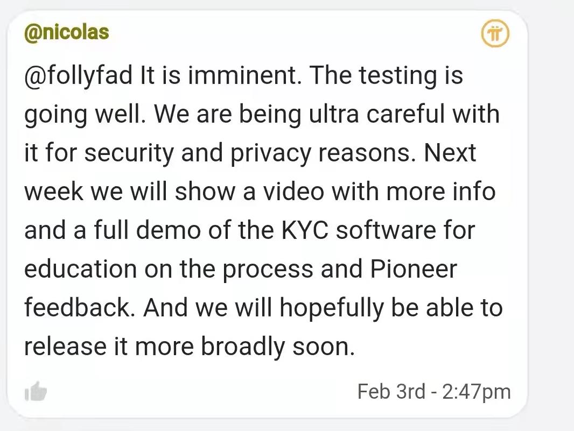Click the word Pioneer in message
This screenshot has height=431, width=574.
[414, 269]
